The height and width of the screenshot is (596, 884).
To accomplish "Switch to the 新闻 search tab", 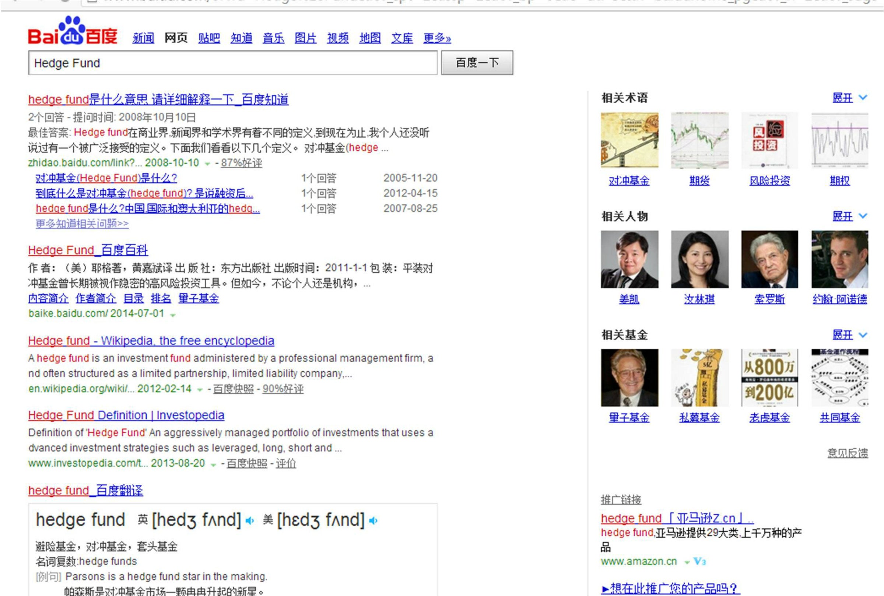I will pos(143,38).
